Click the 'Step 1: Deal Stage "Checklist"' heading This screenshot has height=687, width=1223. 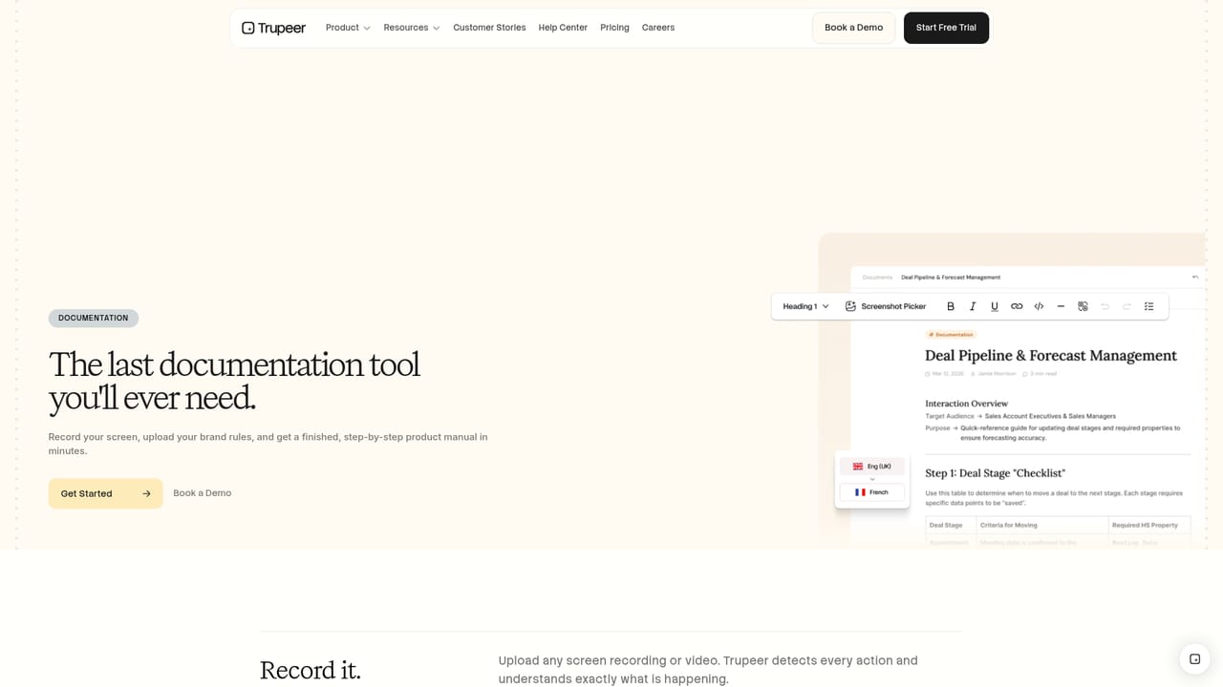995,473
